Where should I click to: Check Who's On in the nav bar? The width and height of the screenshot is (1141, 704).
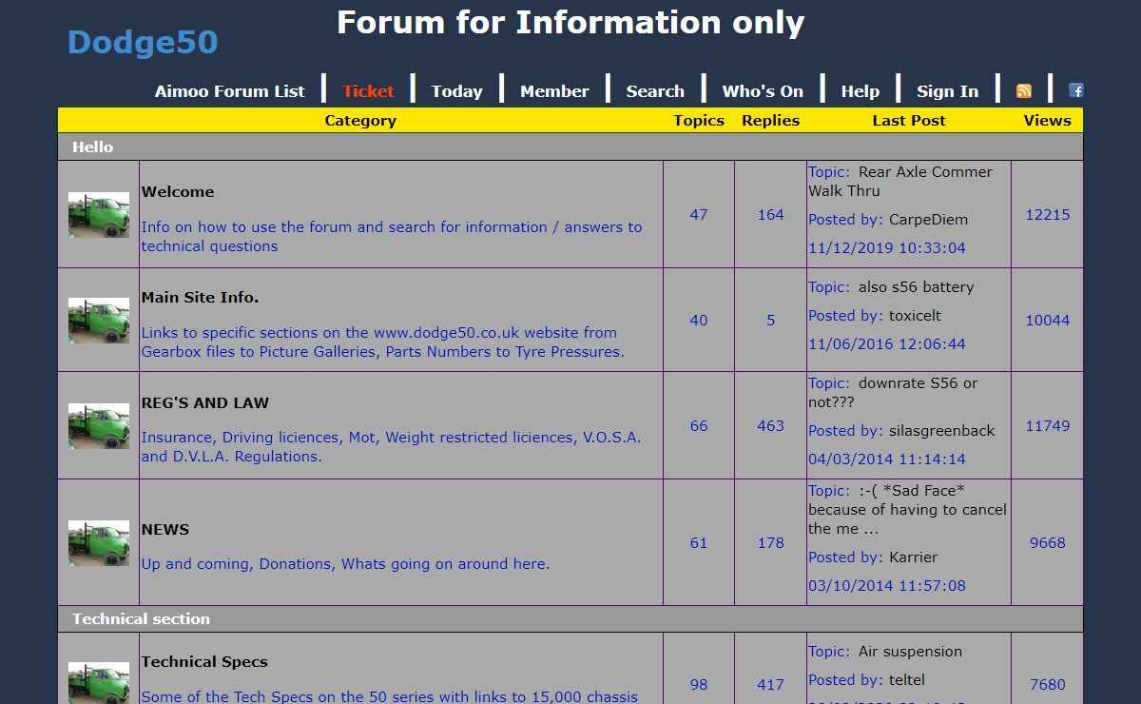(763, 91)
